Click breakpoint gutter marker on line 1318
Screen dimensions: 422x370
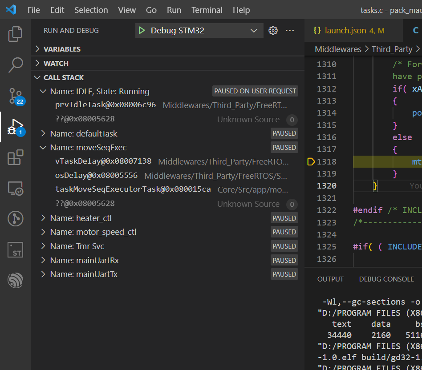(x=311, y=162)
